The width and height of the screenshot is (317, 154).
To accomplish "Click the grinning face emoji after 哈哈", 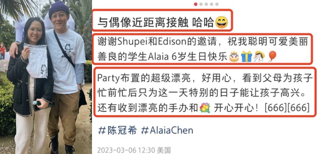I will 222,22.
